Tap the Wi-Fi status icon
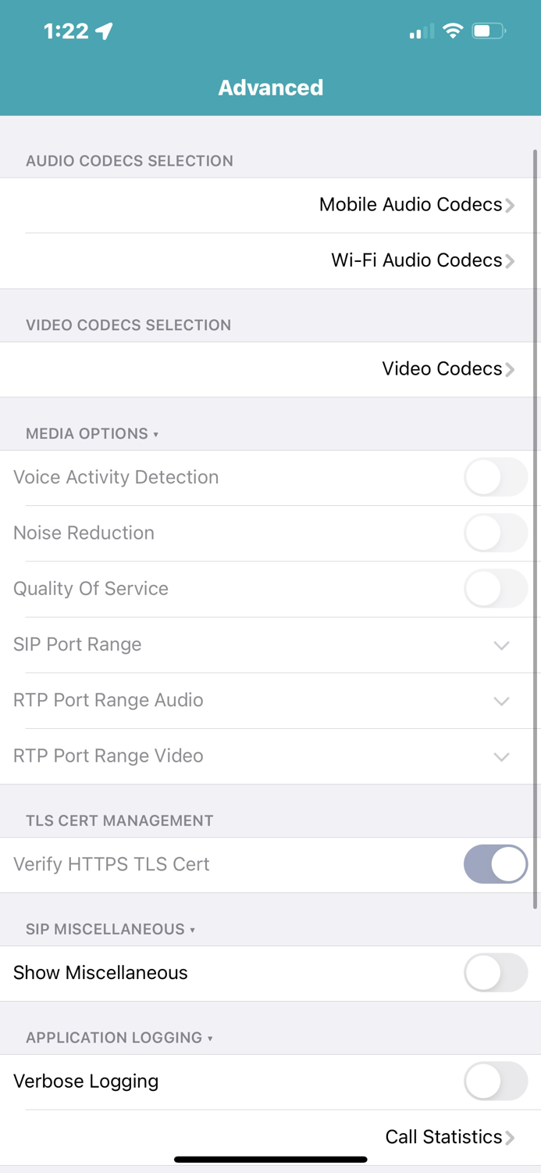541x1173 pixels. click(x=453, y=31)
